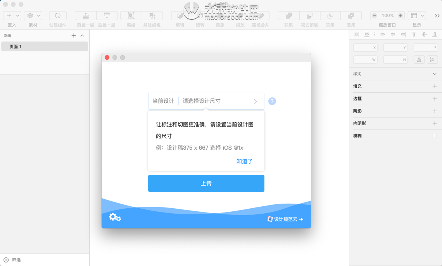The image size is (442, 266).
Task: Add a 阴影 shadow with plus
Action: (x=435, y=111)
